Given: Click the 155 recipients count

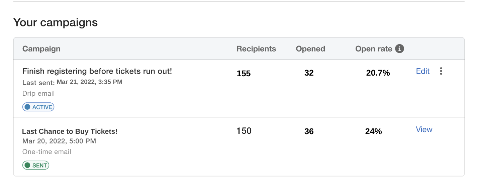Looking at the screenshot, I should pyautogui.click(x=244, y=74).
